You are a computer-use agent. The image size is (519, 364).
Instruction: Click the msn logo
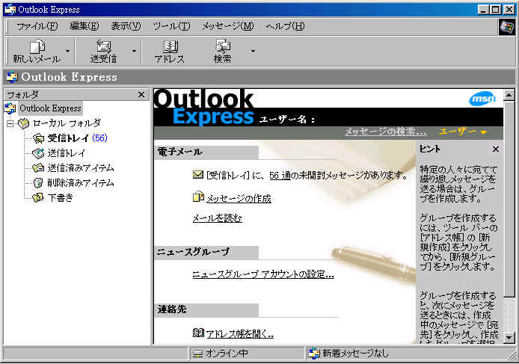coord(482,99)
